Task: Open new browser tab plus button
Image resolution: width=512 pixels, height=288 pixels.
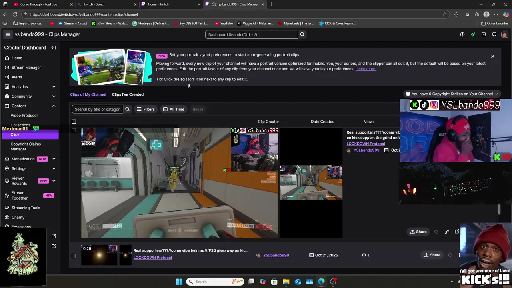Action: [272, 4]
